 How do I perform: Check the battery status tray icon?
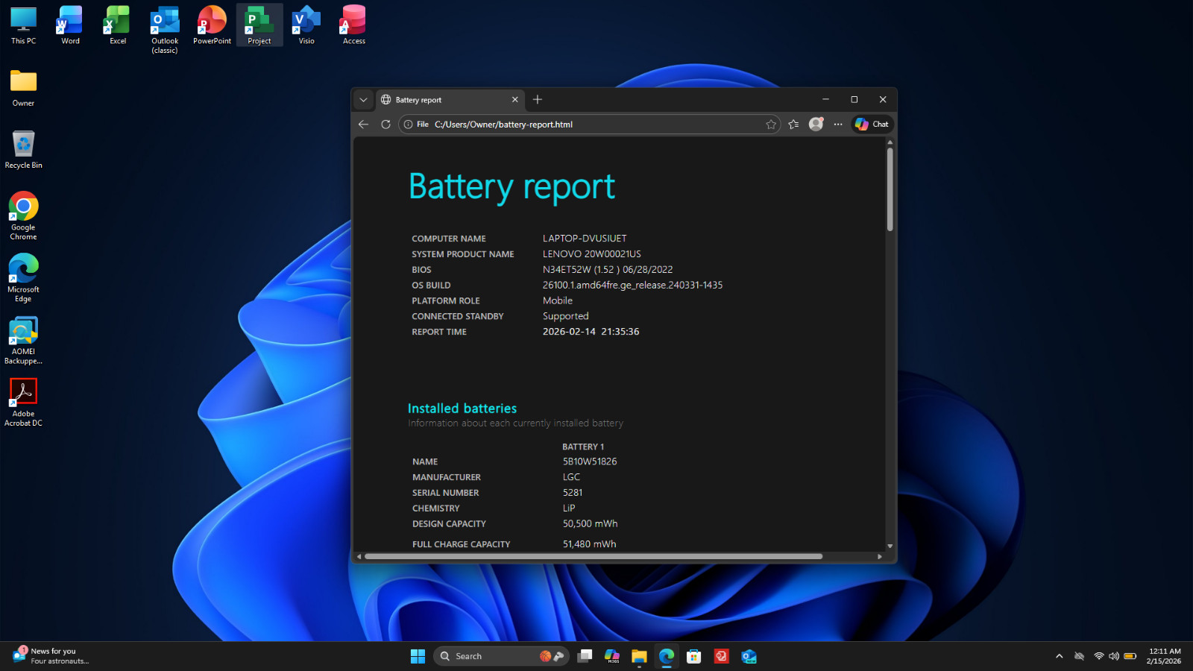tap(1130, 656)
